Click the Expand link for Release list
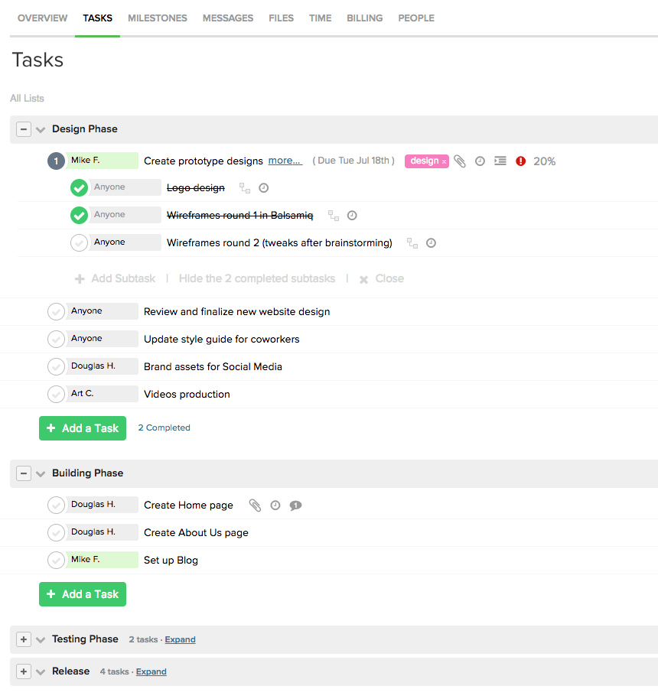The image size is (658, 699). pyautogui.click(x=151, y=671)
